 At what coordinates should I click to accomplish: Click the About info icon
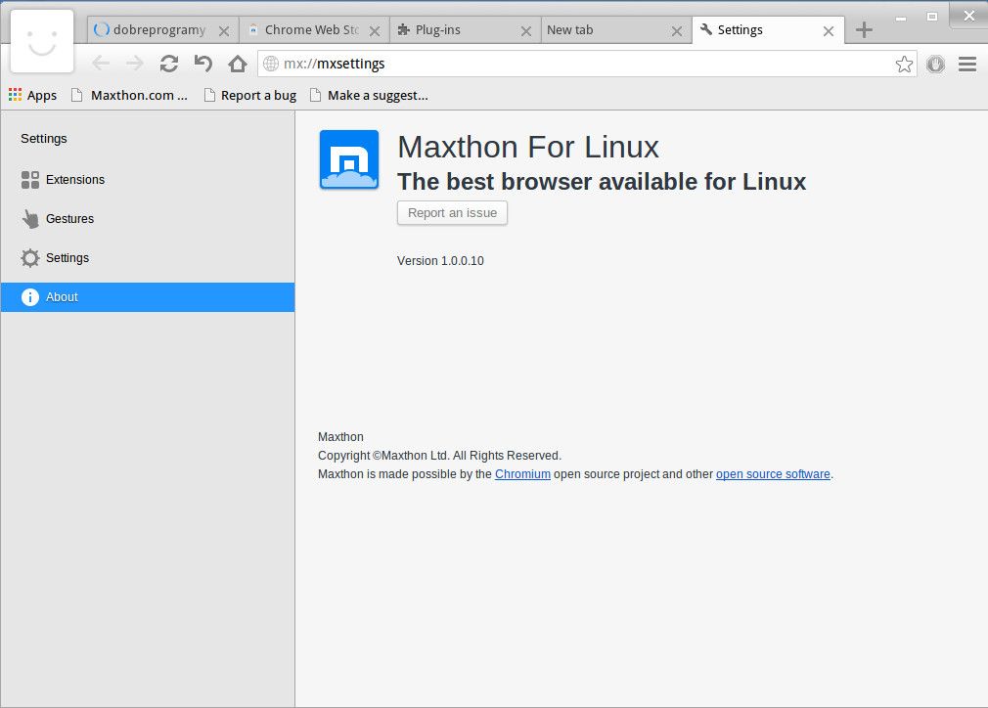tap(30, 296)
